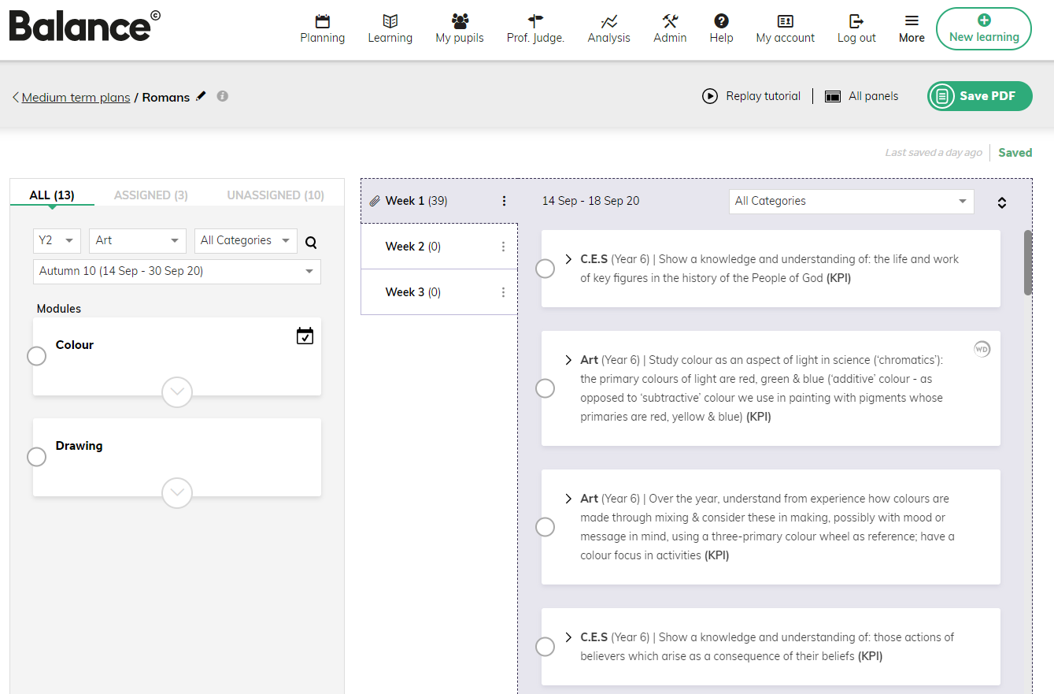Click the Replay tutorial text
The image size is (1054, 694).
click(x=763, y=96)
